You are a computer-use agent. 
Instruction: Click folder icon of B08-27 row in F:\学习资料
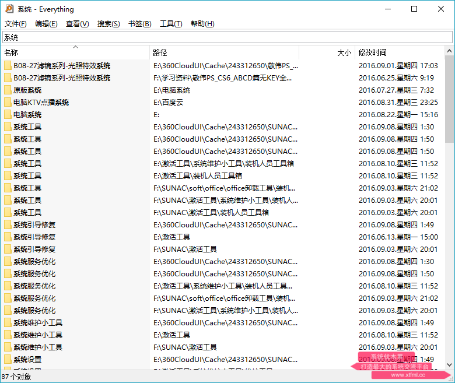[8, 78]
